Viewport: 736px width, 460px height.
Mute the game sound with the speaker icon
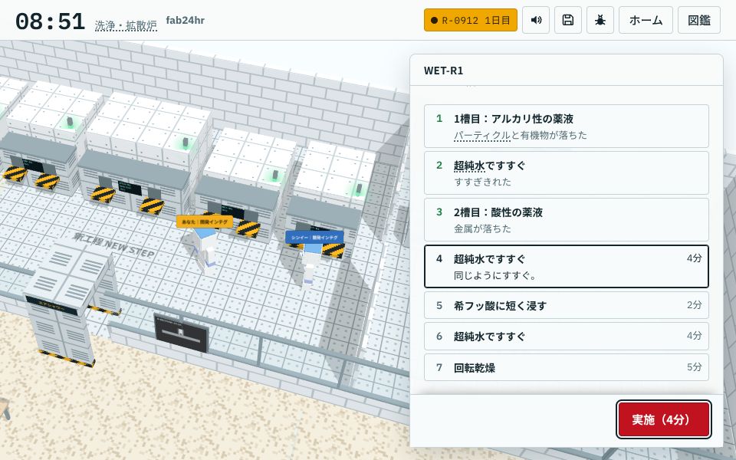[536, 20]
